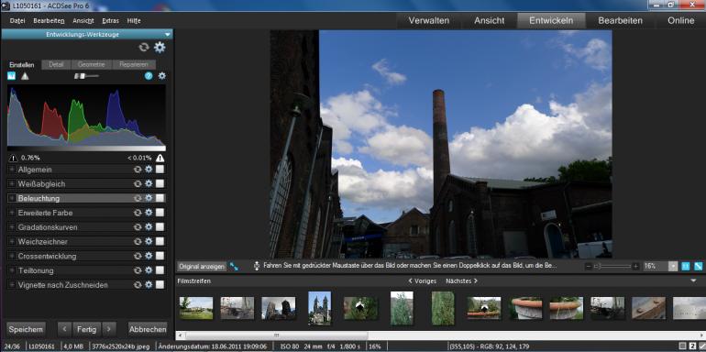Open the Datei menu

17,21
